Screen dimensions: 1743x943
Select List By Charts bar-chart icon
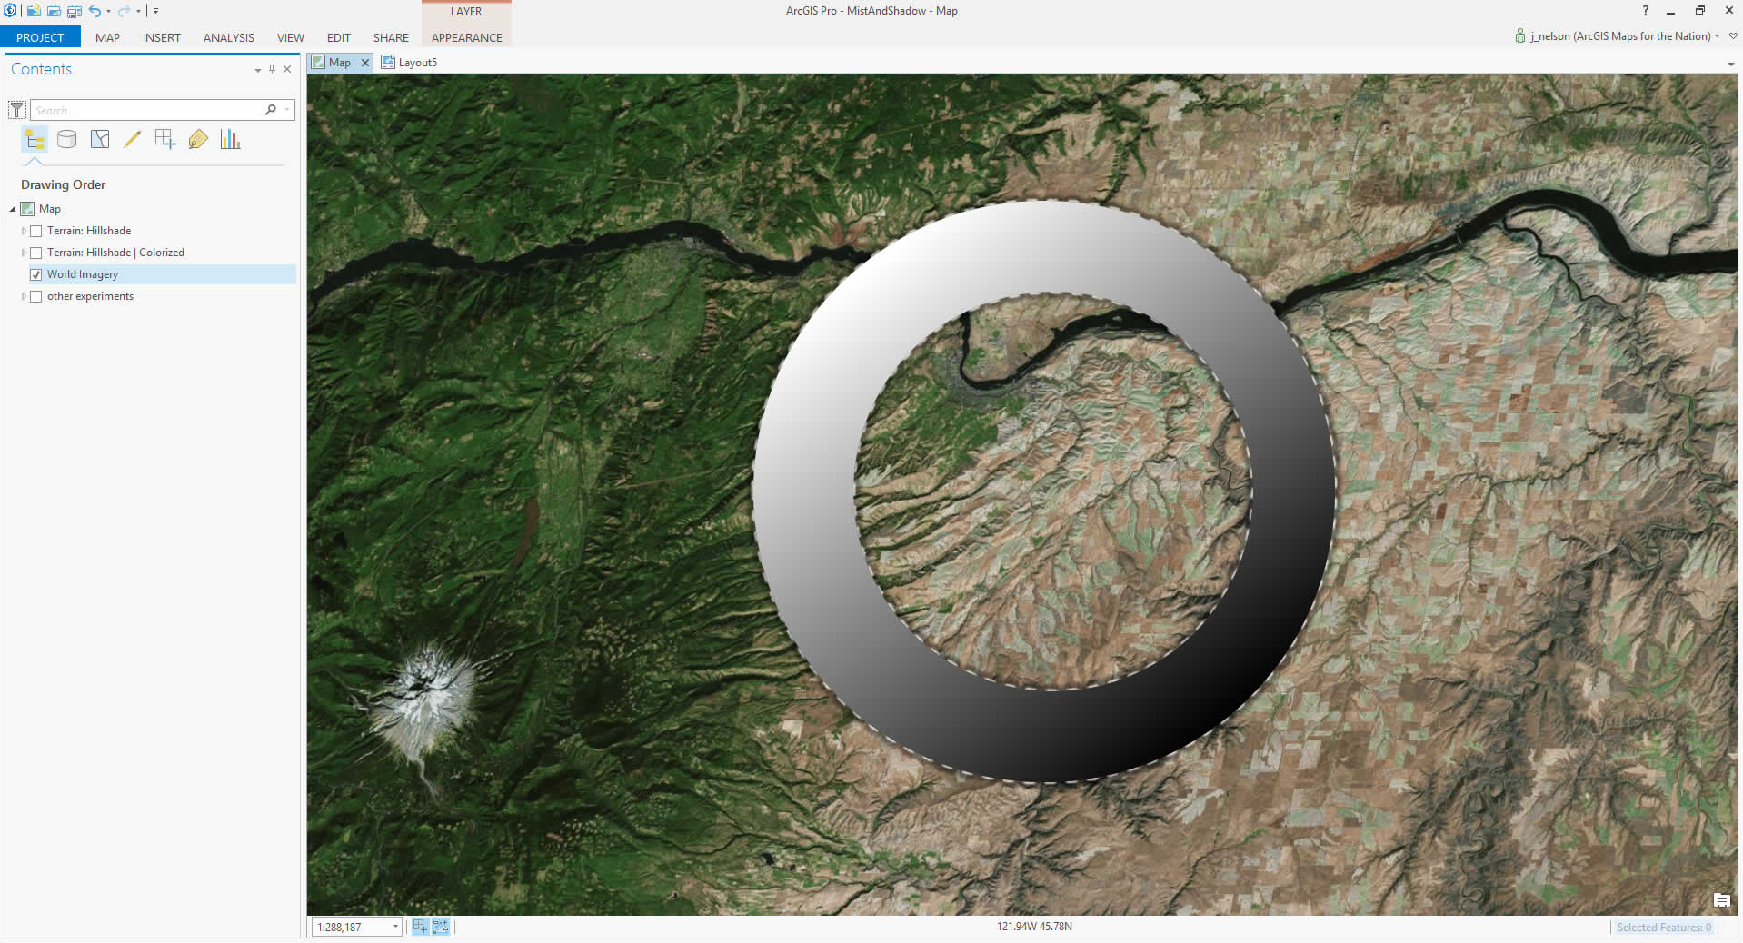231,139
